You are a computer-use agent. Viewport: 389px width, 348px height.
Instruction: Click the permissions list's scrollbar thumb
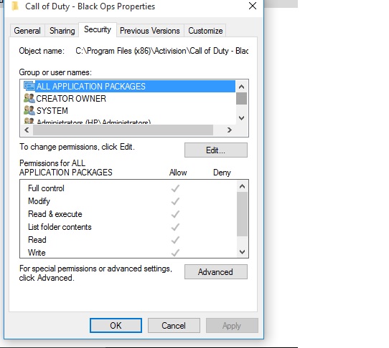pyautogui.click(x=242, y=214)
